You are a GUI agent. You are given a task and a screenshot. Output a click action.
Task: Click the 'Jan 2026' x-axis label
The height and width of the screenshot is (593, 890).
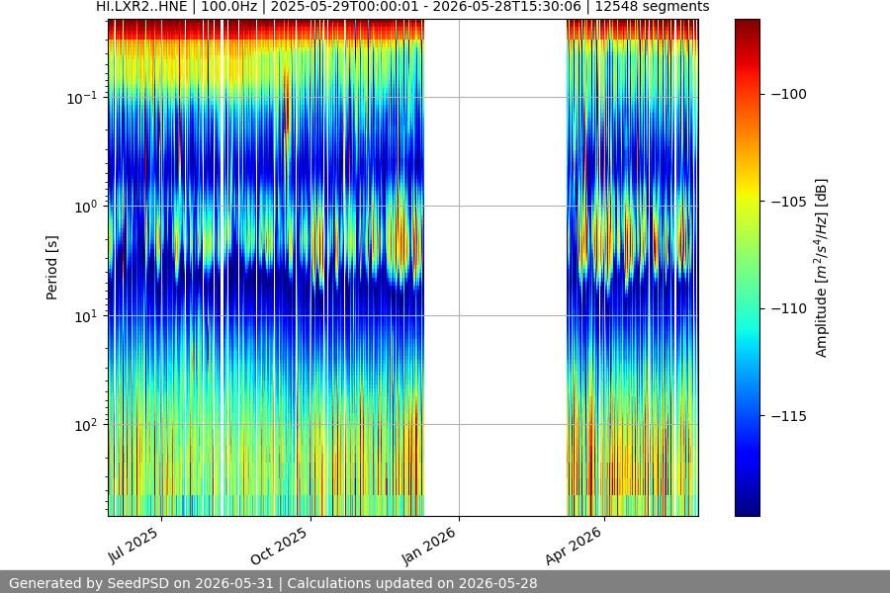pyautogui.click(x=428, y=546)
